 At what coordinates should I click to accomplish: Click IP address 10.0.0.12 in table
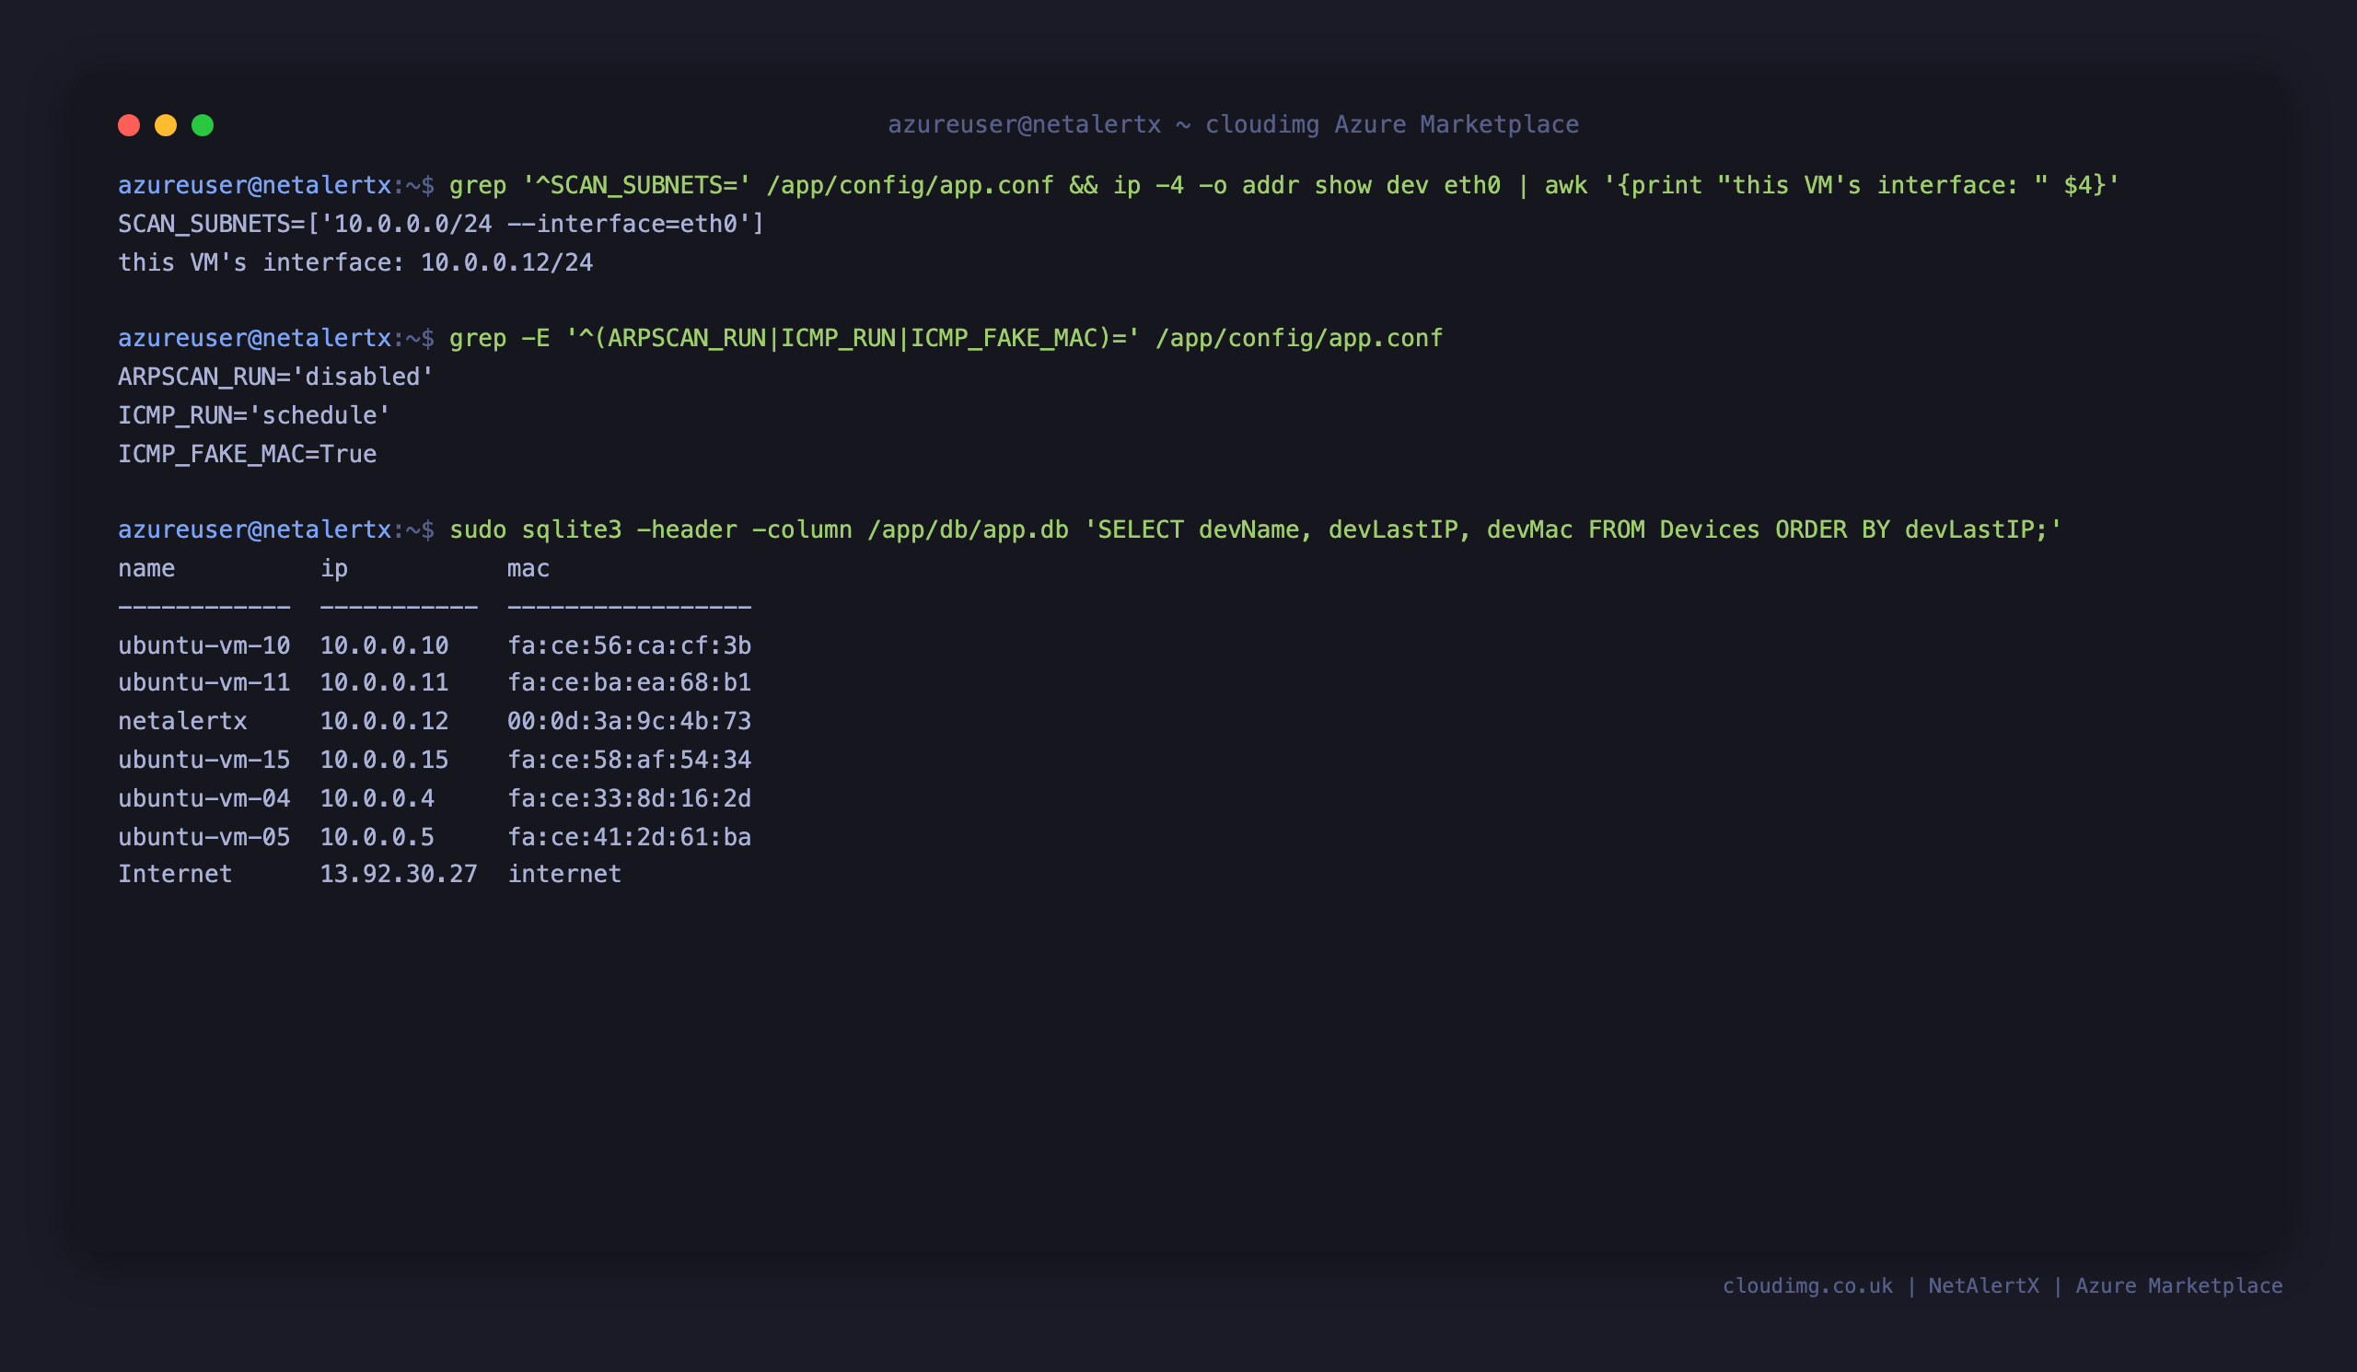385,721
